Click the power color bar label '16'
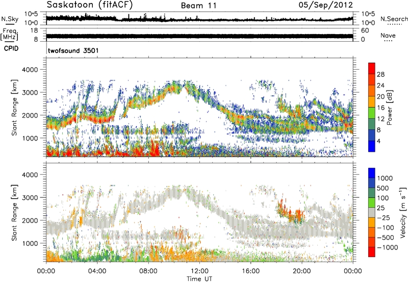 (380, 108)
